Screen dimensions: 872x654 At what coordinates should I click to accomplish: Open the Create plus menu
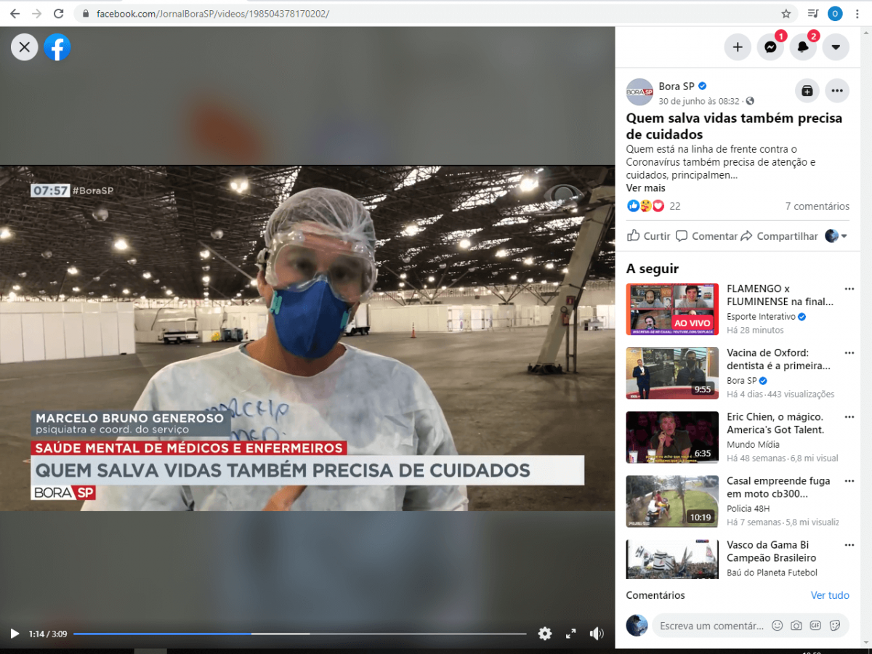(738, 47)
